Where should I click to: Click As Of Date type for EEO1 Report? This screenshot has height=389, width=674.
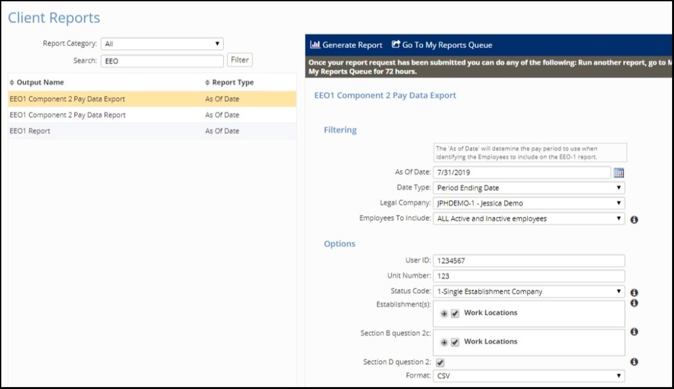[x=222, y=131]
